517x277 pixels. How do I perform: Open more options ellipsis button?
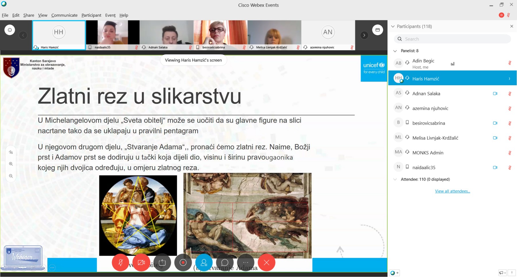[246, 262]
